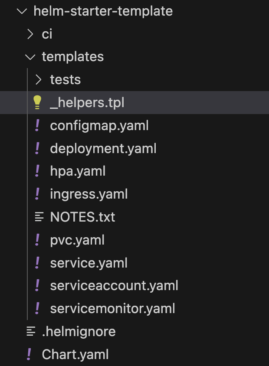Select the templates folder label
Image resolution: width=269 pixels, height=366 pixels.
point(72,57)
